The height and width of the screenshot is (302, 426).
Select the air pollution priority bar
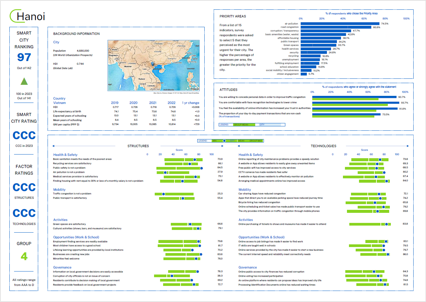click(340, 24)
